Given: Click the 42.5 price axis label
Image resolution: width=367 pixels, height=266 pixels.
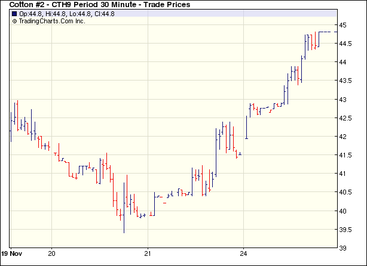Looking at the screenshot, I should coord(346,118).
